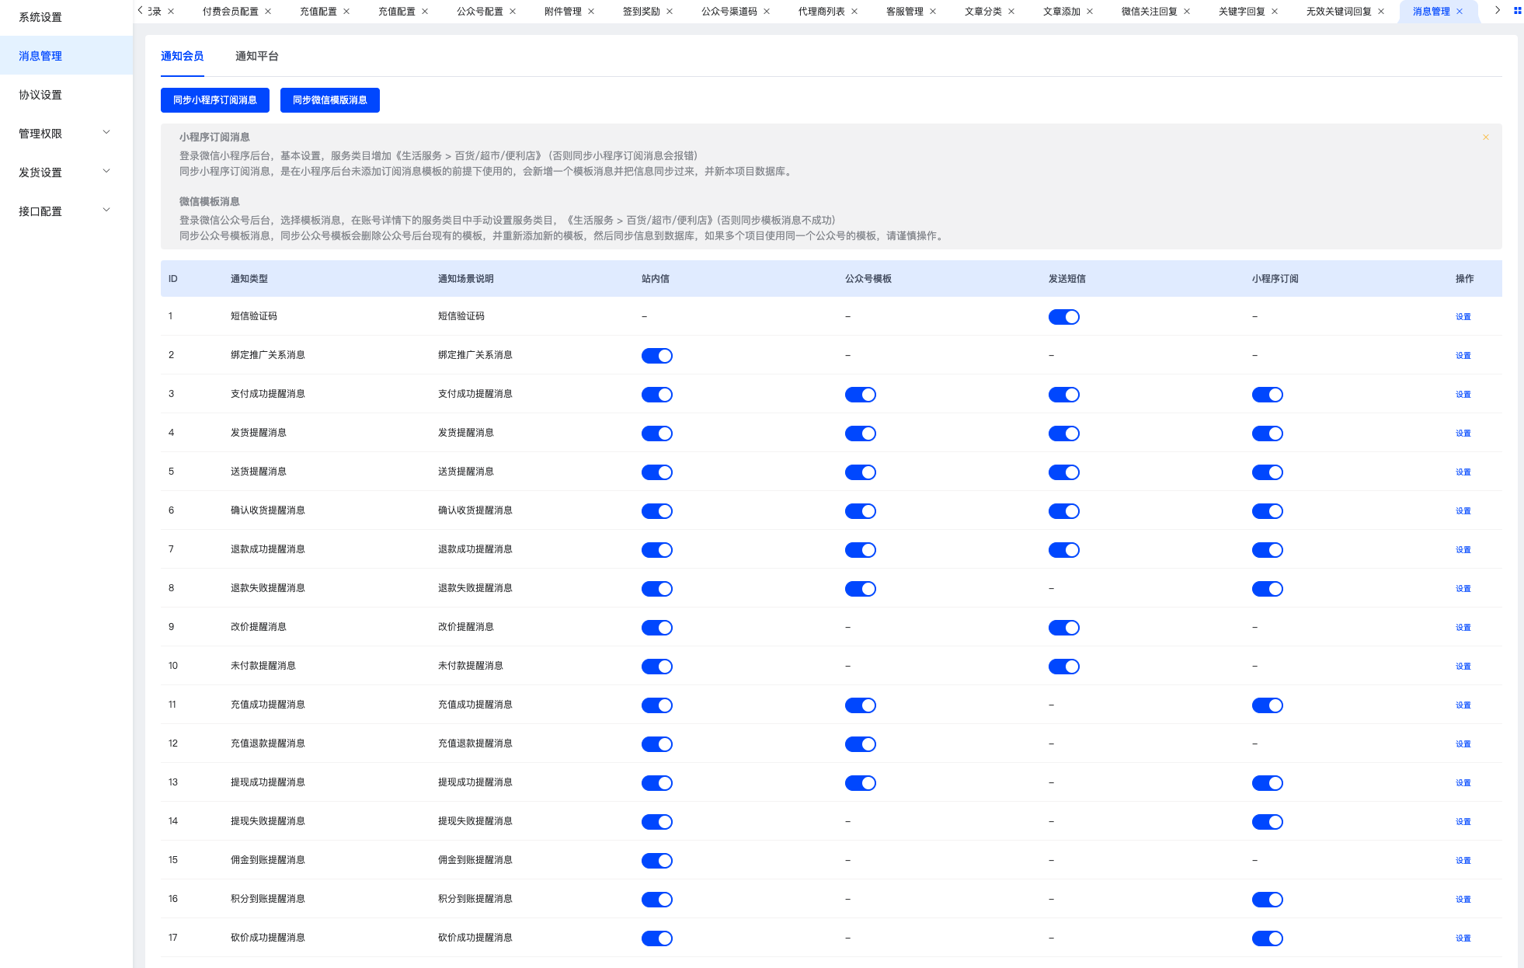Viewport: 1524px width, 968px height.
Task: Toggle 站内信 for 确认收货提醒消息
Action: click(x=657, y=511)
